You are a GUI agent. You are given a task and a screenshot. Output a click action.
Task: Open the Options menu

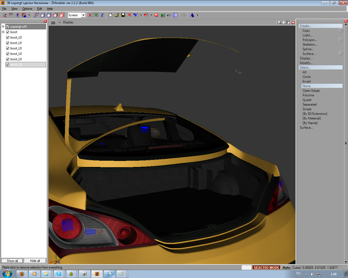(x=27, y=9)
